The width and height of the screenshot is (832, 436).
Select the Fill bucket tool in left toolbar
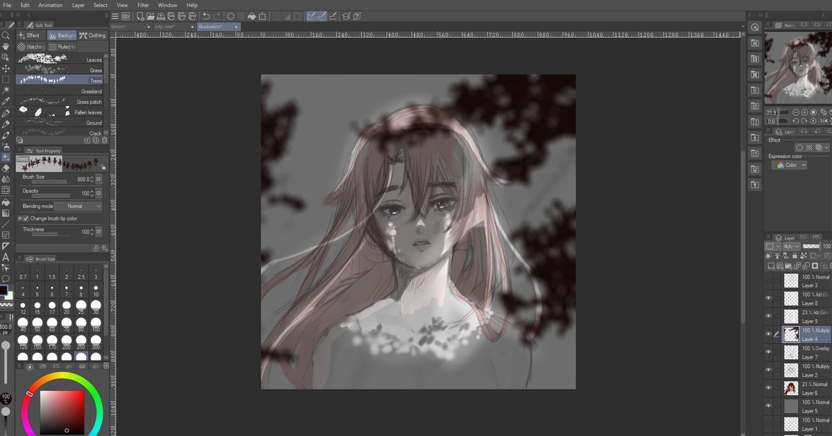[x=6, y=201]
